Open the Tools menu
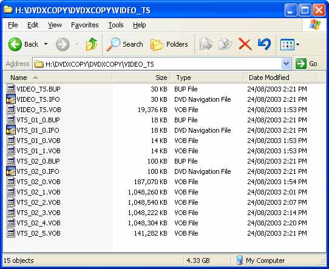Screen dimensions: 329x269 [x=116, y=25]
